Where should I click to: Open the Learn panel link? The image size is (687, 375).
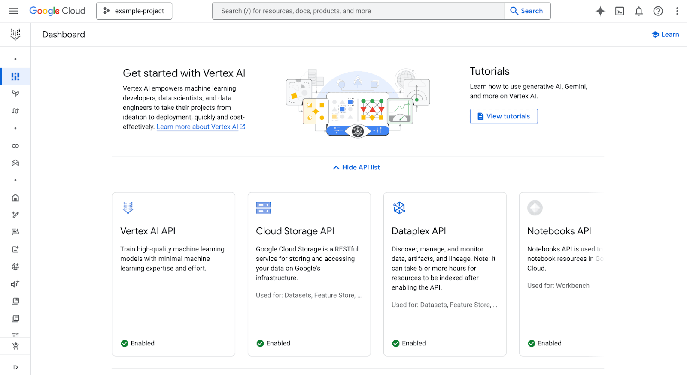tap(665, 35)
